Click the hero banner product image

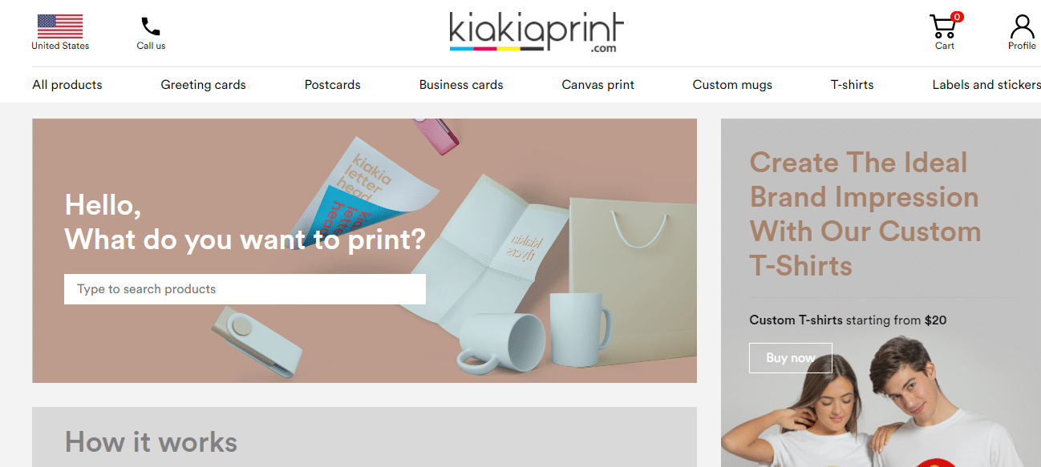[x=364, y=251]
